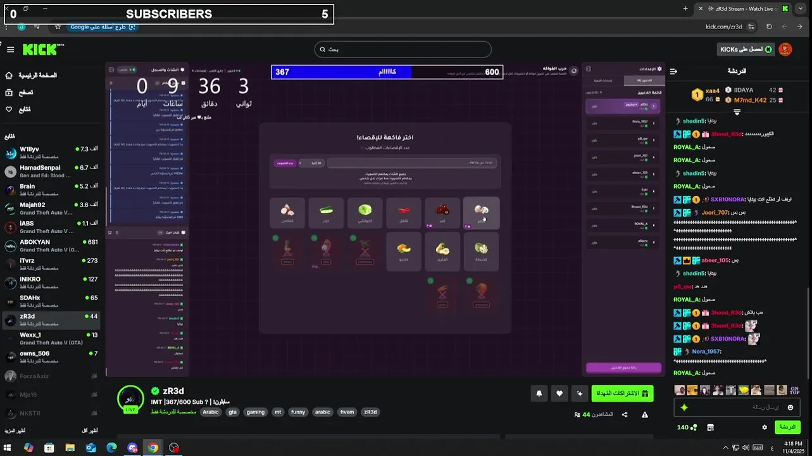Click the funny tag chip
Image resolution: width=812 pixels, height=456 pixels.
coord(298,412)
